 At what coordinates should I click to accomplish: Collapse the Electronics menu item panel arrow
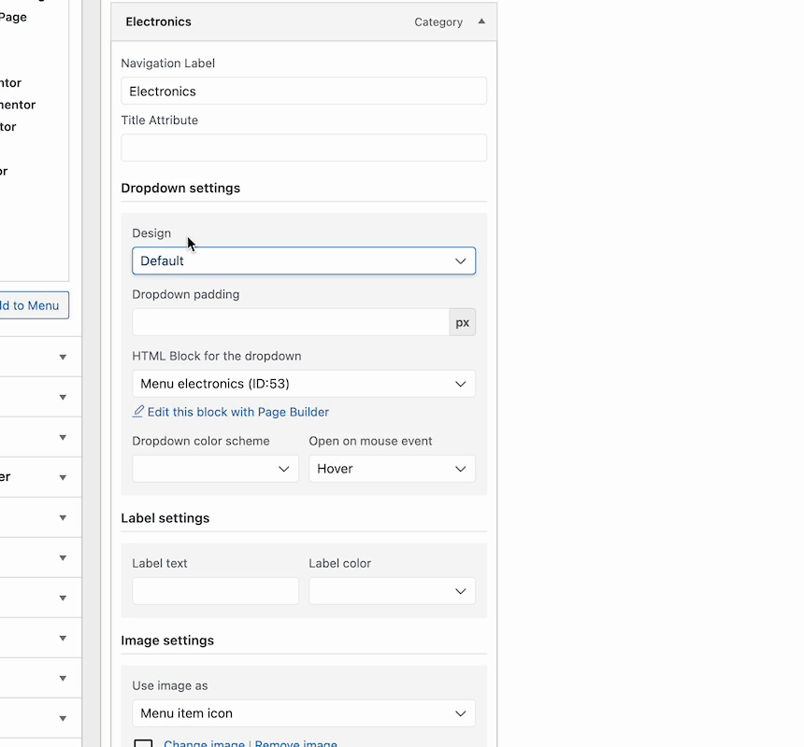(481, 21)
